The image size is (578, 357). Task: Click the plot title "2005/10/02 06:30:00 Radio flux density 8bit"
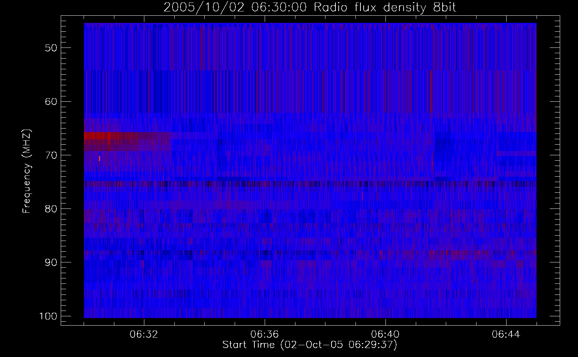point(310,7)
